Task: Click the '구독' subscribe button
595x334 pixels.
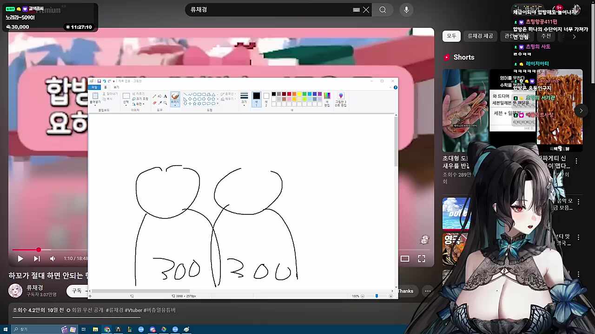Action: pyautogui.click(x=77, y=291)
